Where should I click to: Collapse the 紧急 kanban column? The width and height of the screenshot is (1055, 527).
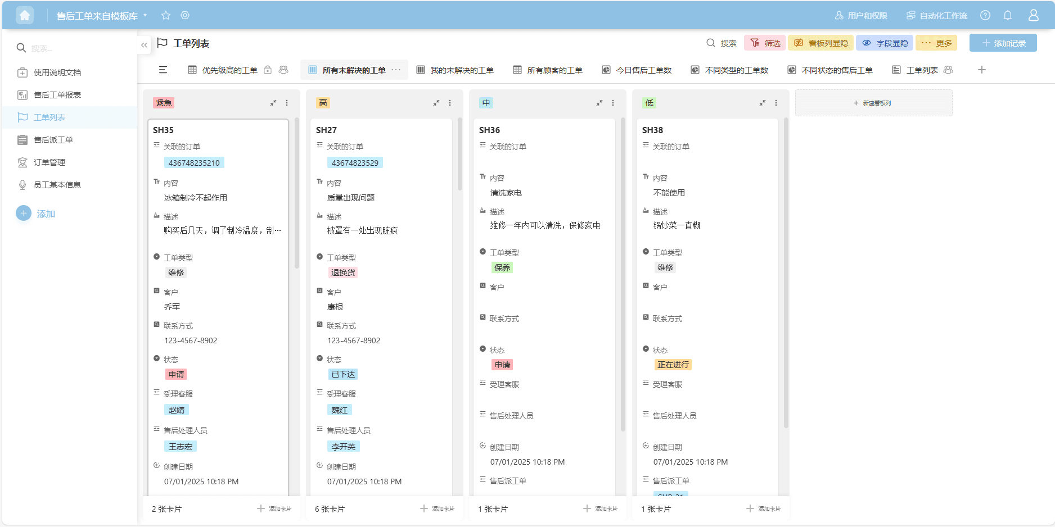point(273,103)
